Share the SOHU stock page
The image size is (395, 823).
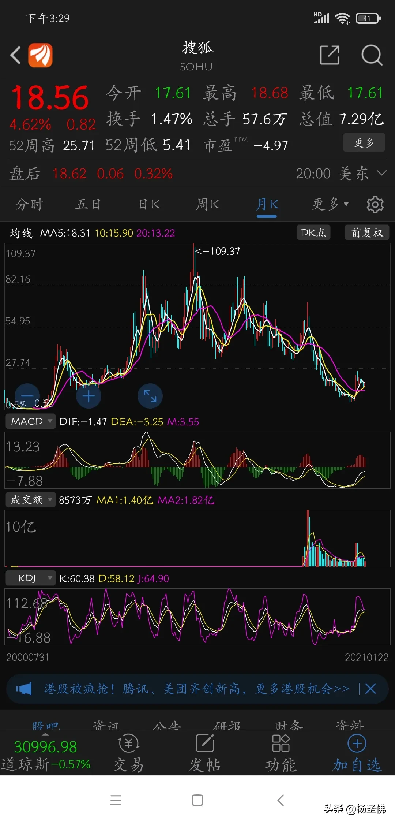[330, 55]
